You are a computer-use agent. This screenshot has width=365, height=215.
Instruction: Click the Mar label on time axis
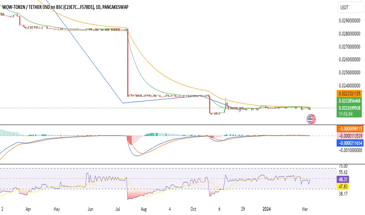coord(305,209)
